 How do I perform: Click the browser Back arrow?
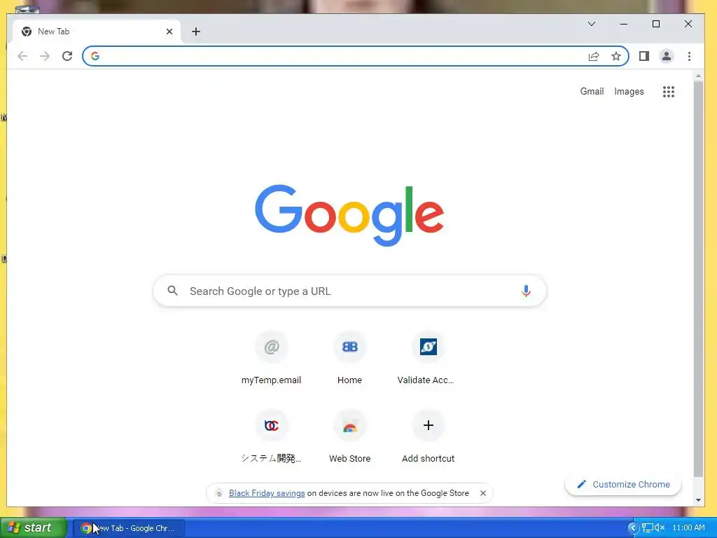[22, 56]
